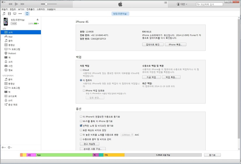Screen dimensions: 241x164
Task: Open the 컨트롤(C) menu
Action: (30, 9)
